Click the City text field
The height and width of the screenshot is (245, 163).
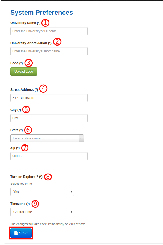click(x=49, y=118)
